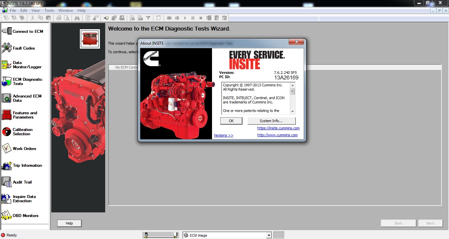This screenshot has height=239, width=449.
Task: Click the connect plug toolbar icon
Action: pyautogui.click(x=106, y=18)
